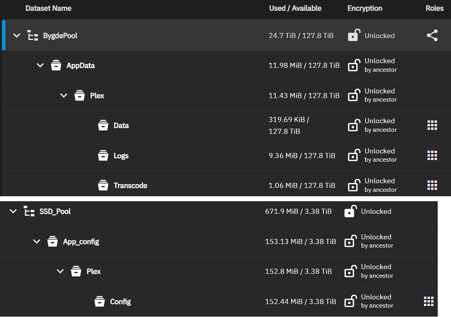The width and height of the screenshot is (451, 317).
Task: Click the padlock icon on the Config row
Action: 351,301
